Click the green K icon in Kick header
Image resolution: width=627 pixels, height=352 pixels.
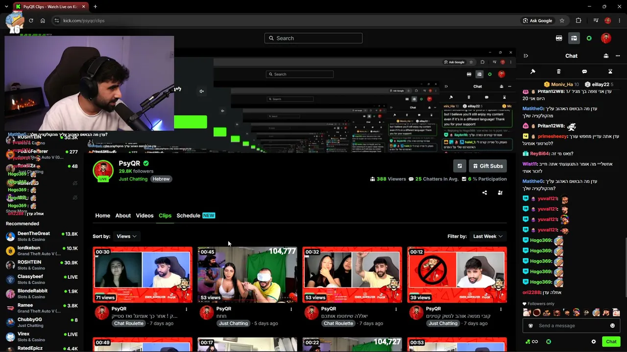589,38
